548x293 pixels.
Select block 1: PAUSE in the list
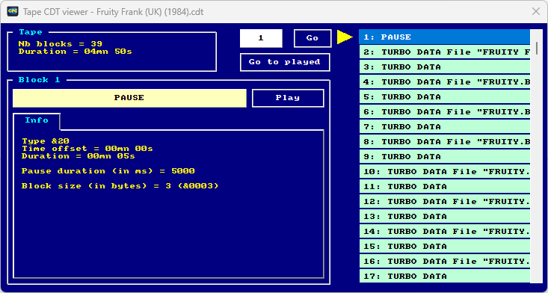[445, 37]
